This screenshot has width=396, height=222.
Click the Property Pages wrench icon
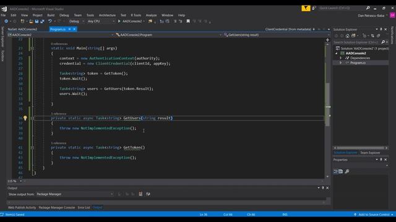pos(347,171)
